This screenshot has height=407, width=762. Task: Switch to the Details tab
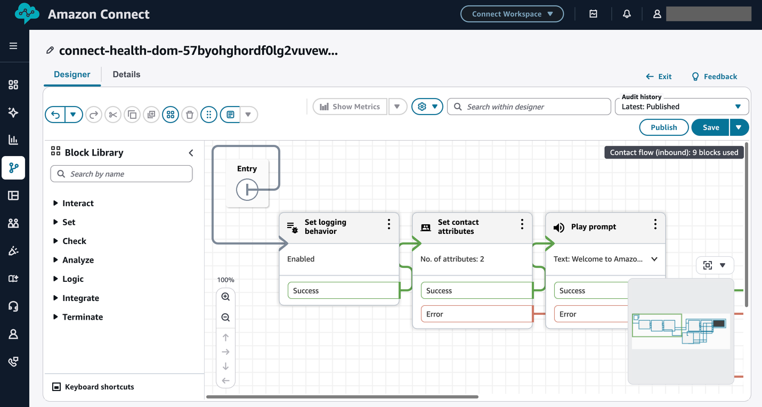[x=127, y=75]
